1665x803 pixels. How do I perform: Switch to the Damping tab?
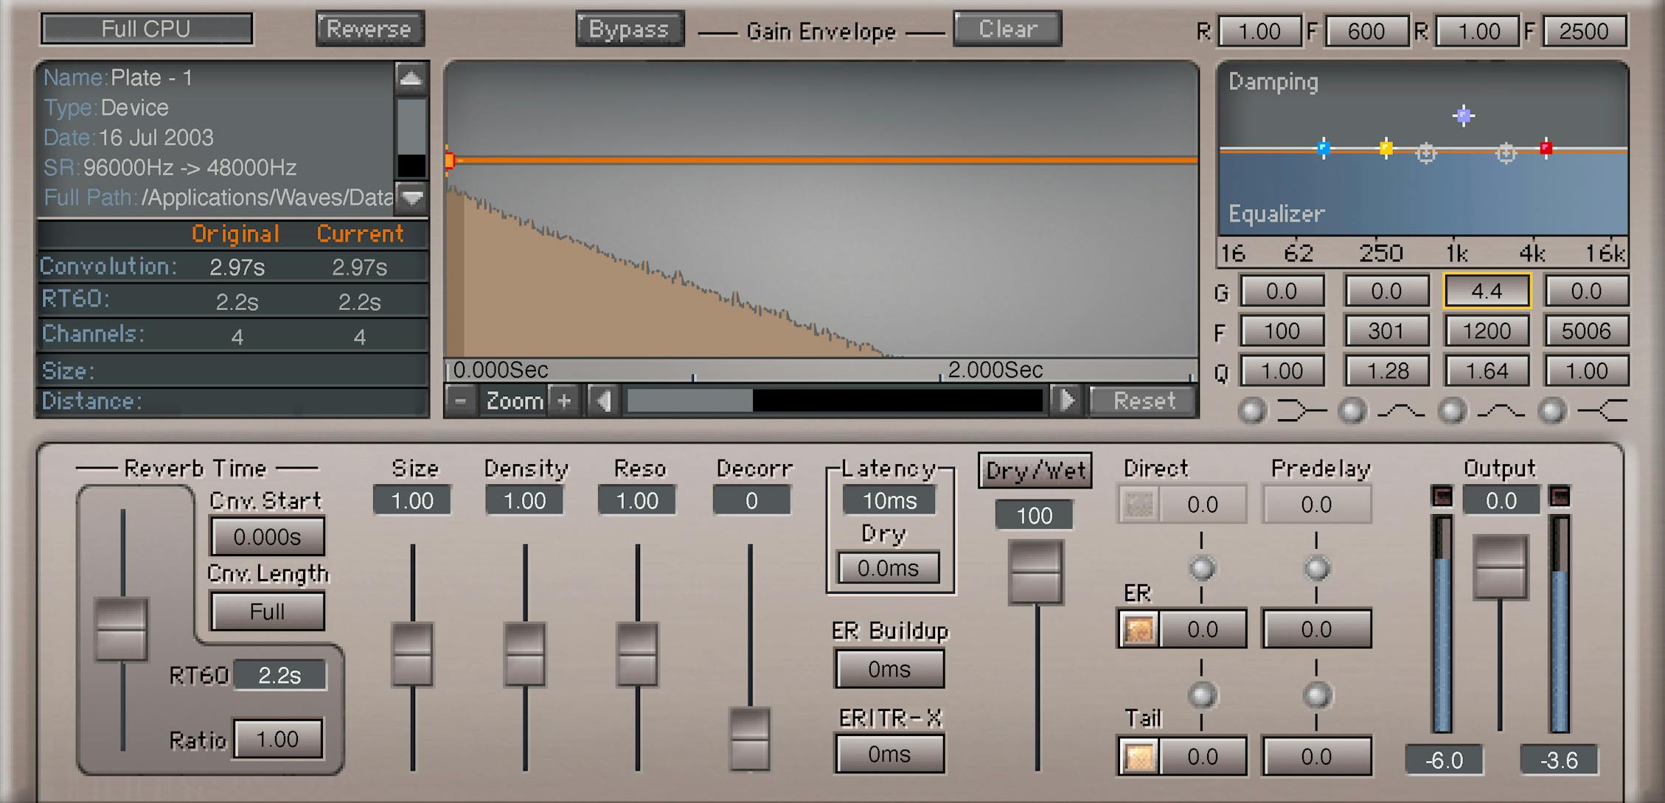(1273, 83)
